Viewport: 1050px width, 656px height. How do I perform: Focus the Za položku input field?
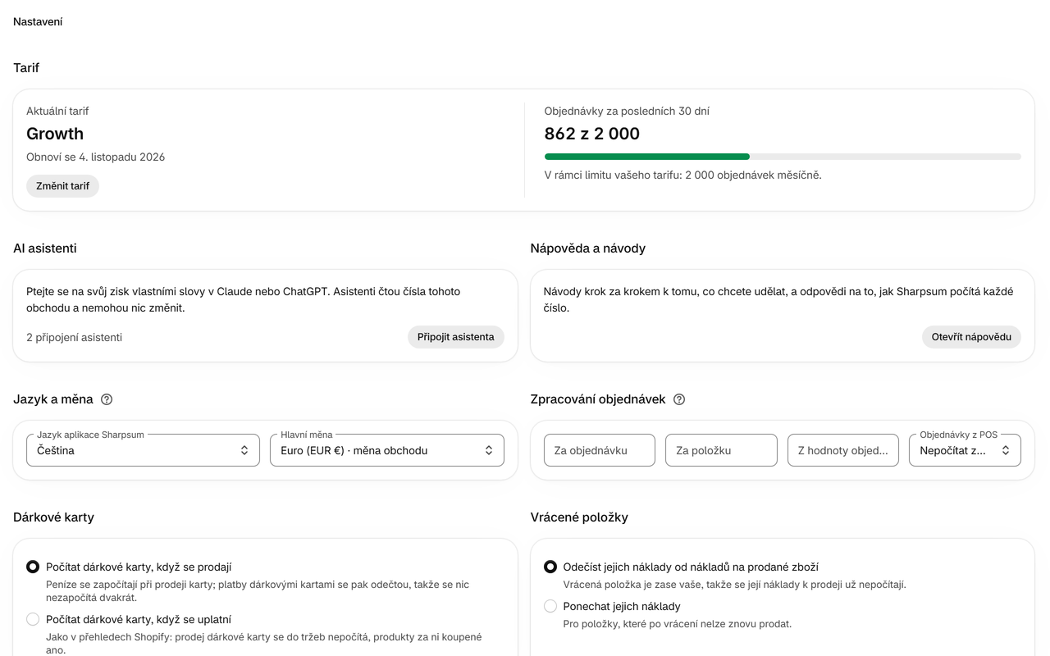point(721,450)
